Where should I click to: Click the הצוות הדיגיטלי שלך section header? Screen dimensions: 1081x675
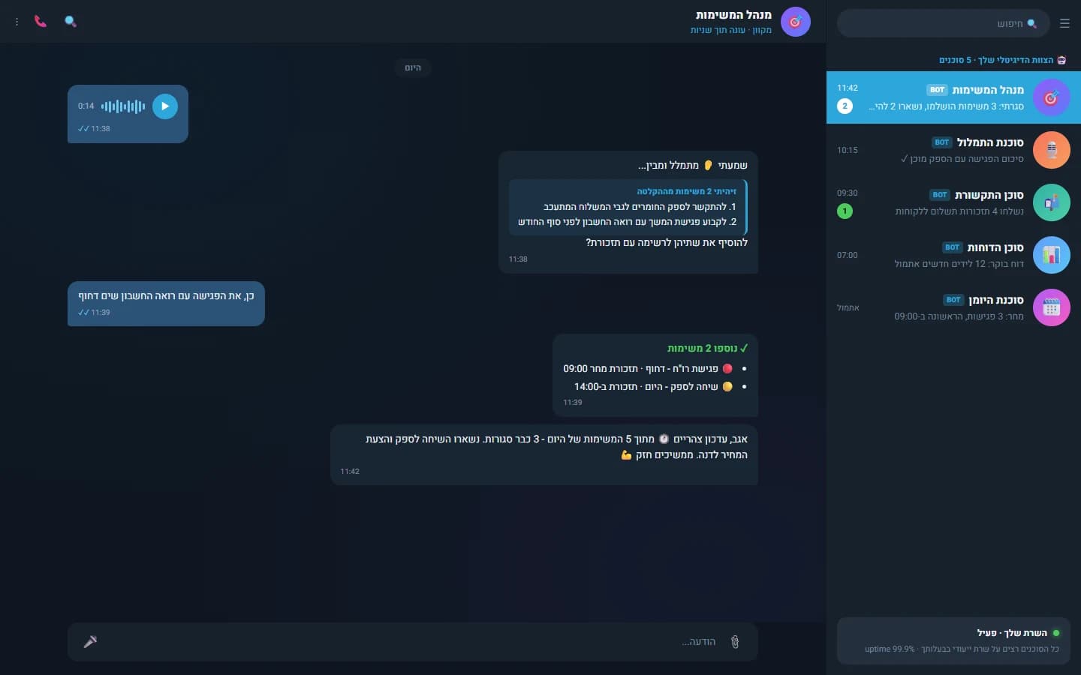[x=1002, y=60]
